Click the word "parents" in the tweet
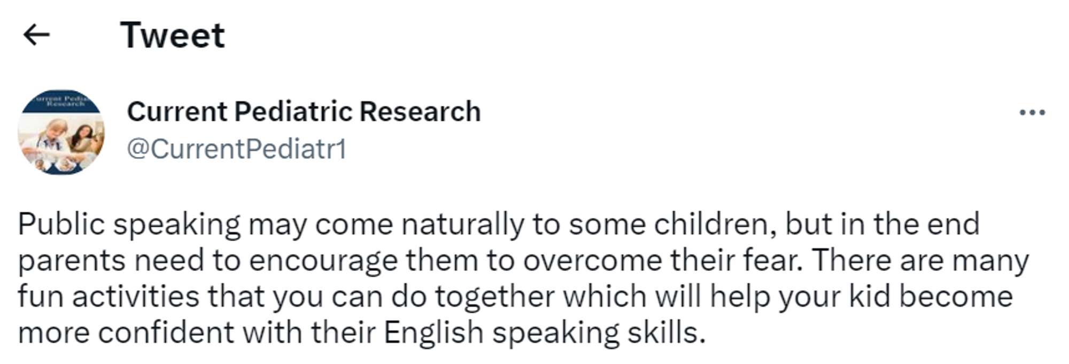1069x364 pixels. pos(72,261)
